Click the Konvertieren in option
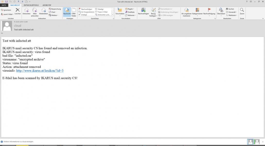 [165, 9]
